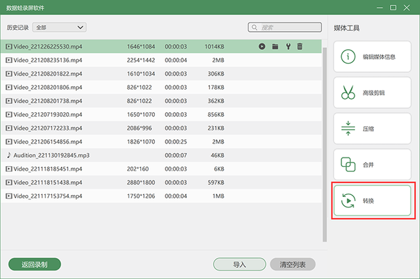420x279 pixels.
Task: Click the 返回录制 button
Action: (x=35, y=265)
